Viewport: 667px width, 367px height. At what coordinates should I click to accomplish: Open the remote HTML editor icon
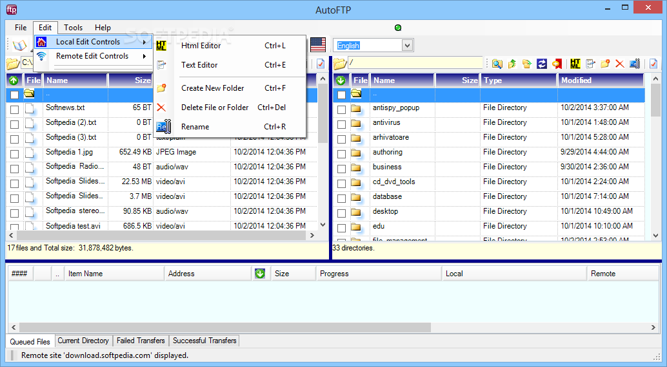(575, 64)
